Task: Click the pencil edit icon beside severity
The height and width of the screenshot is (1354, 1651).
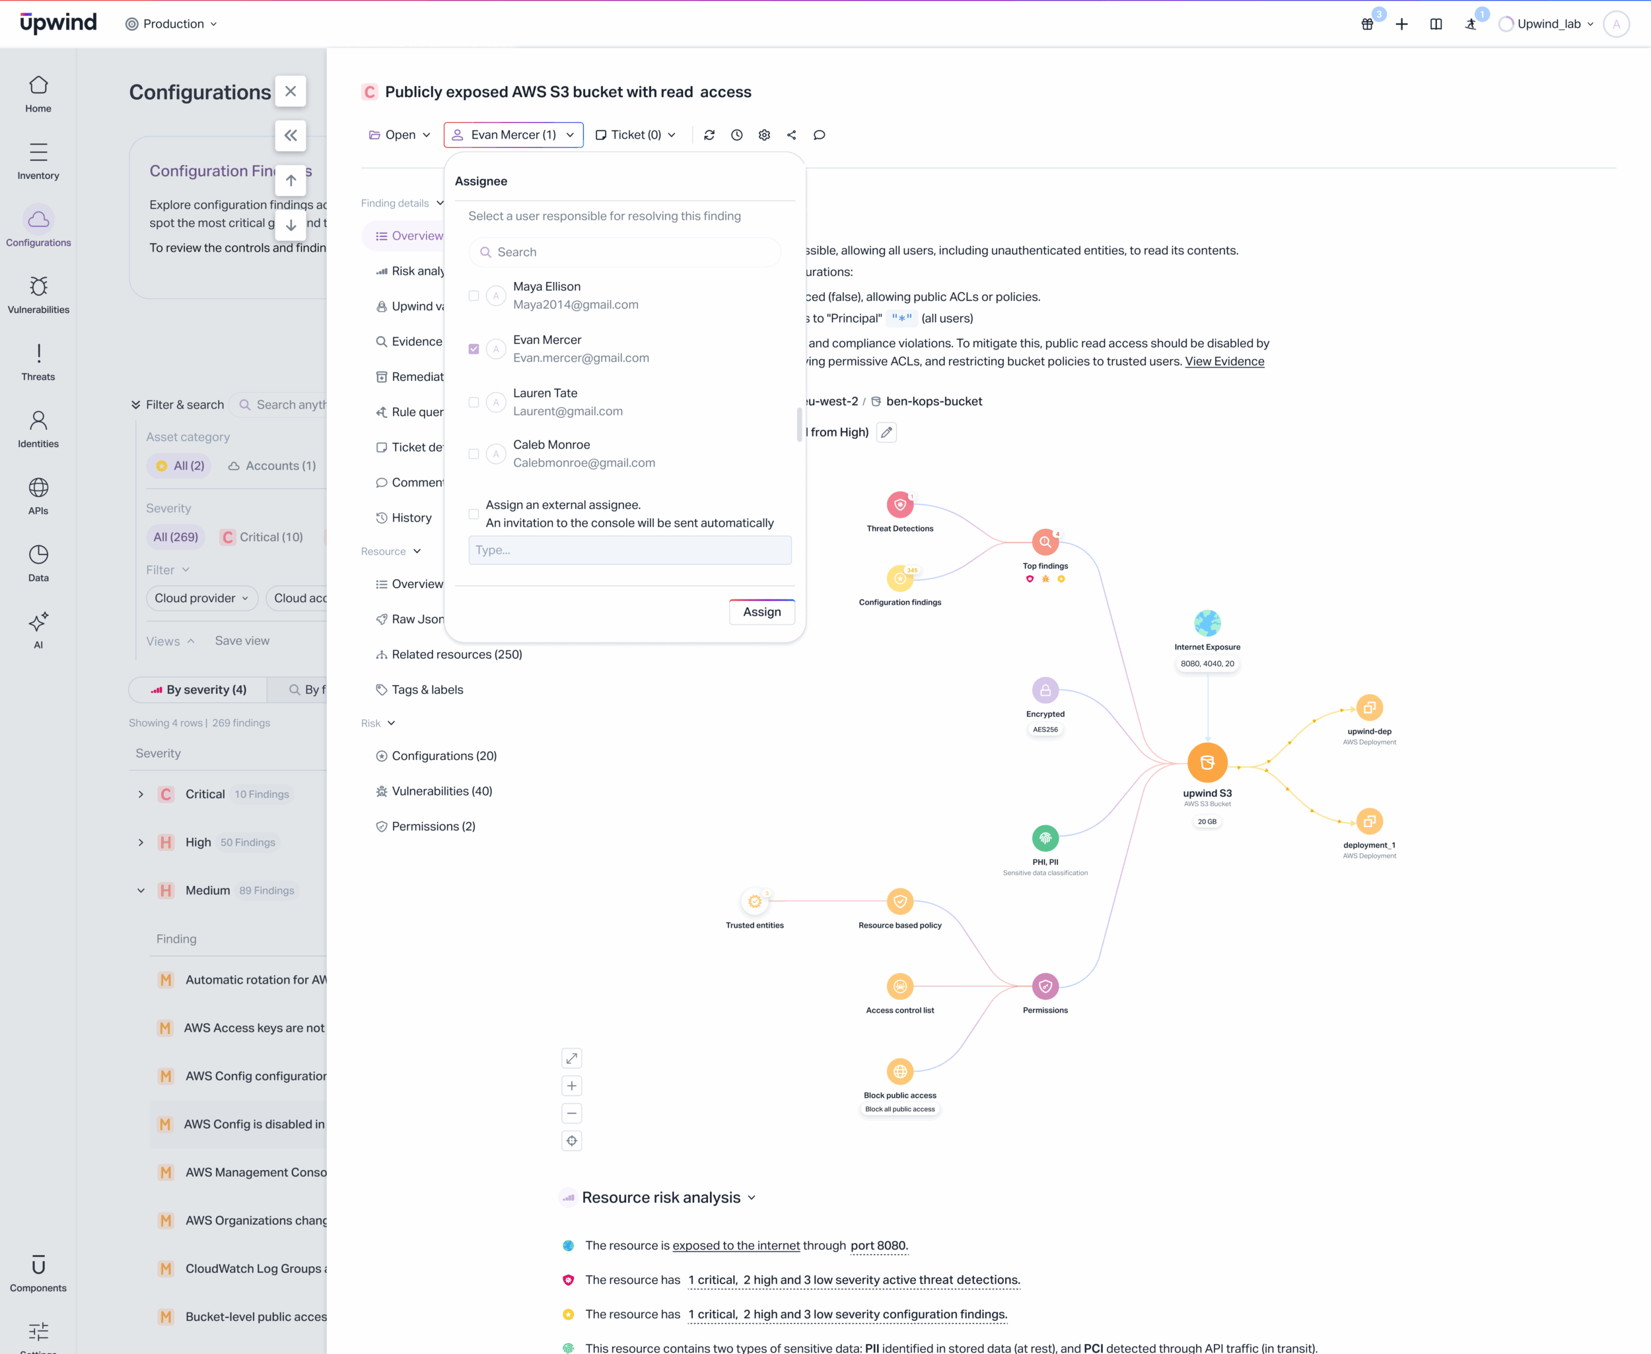Action: (x=886, y=432)
